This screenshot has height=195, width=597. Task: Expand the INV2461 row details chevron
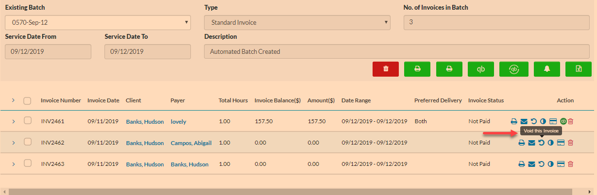[13, 121]
